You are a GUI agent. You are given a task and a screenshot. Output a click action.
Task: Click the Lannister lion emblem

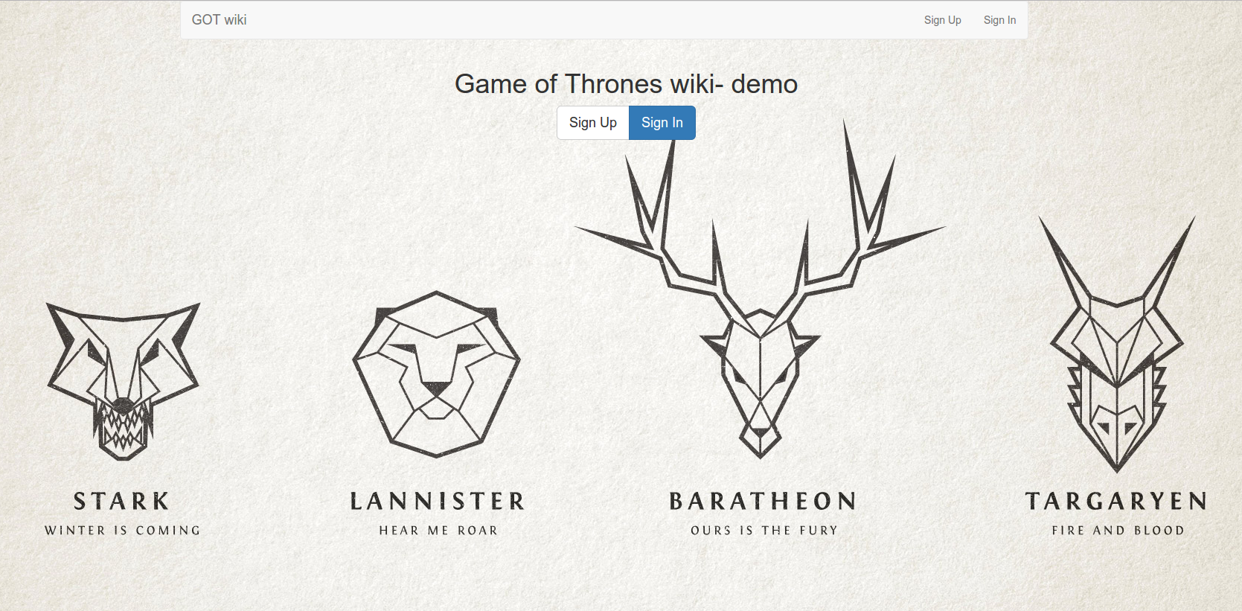(437, 374)
